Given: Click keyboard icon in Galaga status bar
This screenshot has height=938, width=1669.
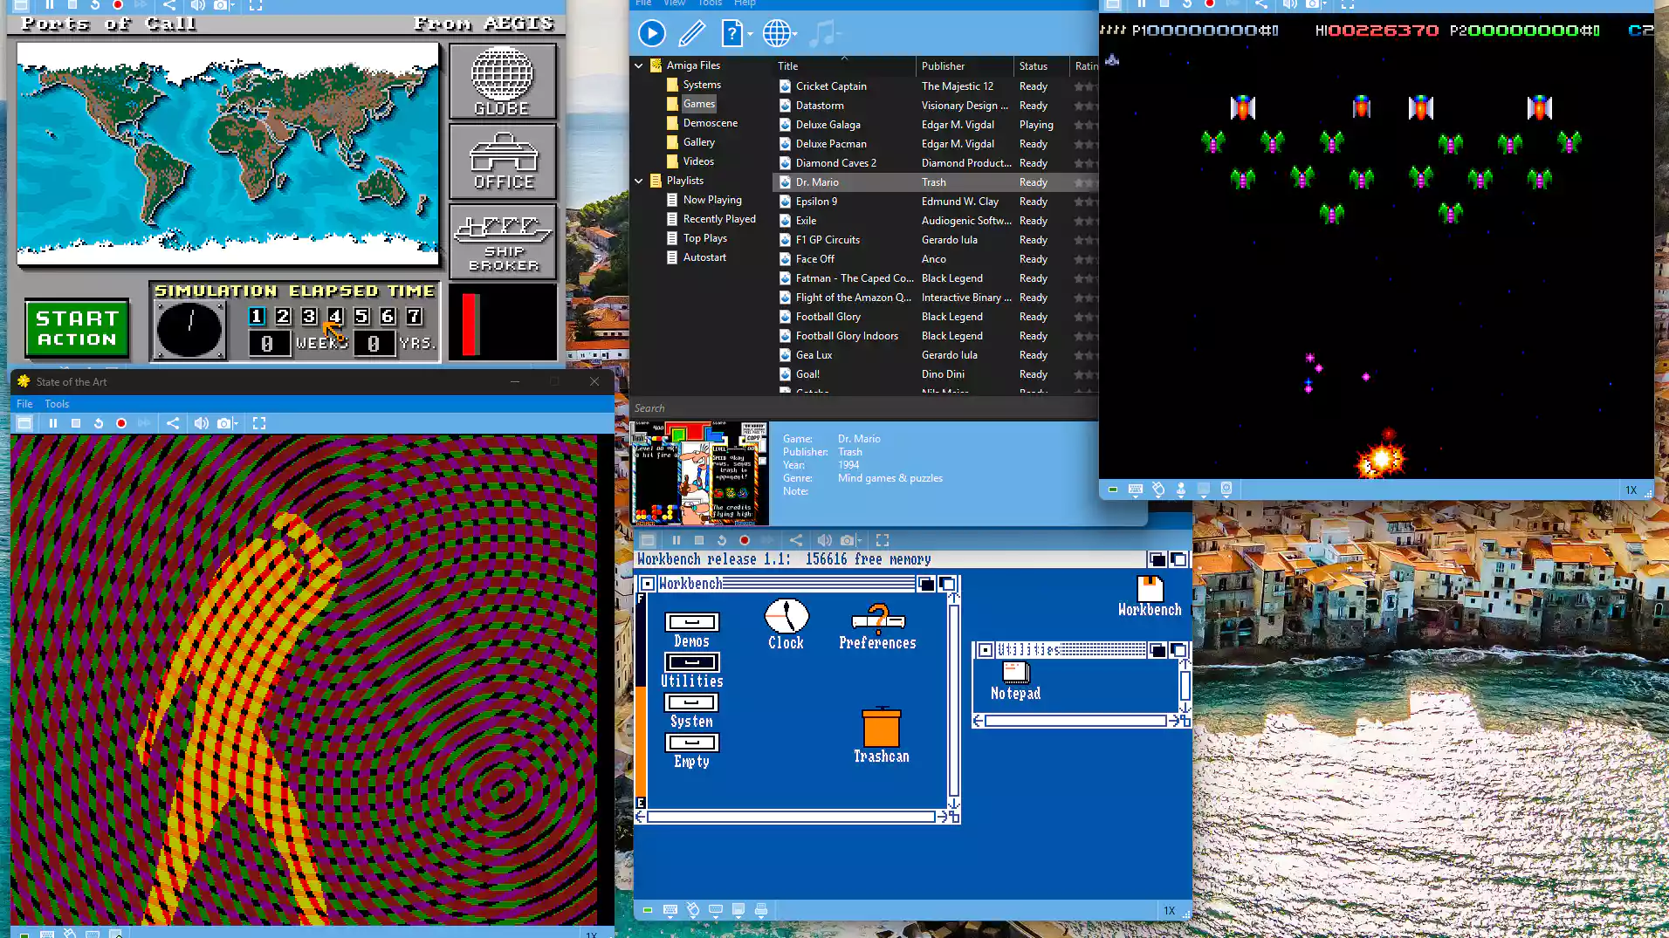Looking at the screenshot, I should click(1136, 490).
